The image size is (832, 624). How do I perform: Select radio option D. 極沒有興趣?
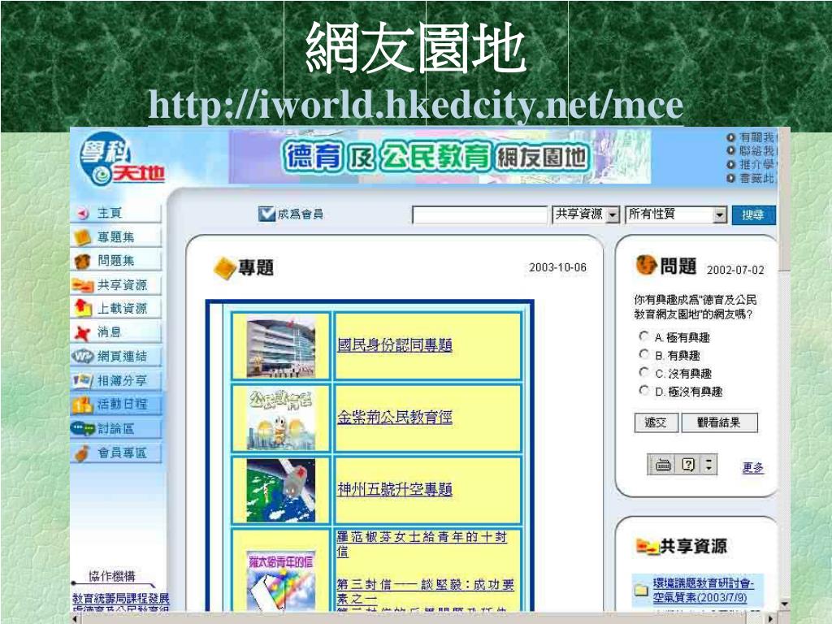(643, 391)
